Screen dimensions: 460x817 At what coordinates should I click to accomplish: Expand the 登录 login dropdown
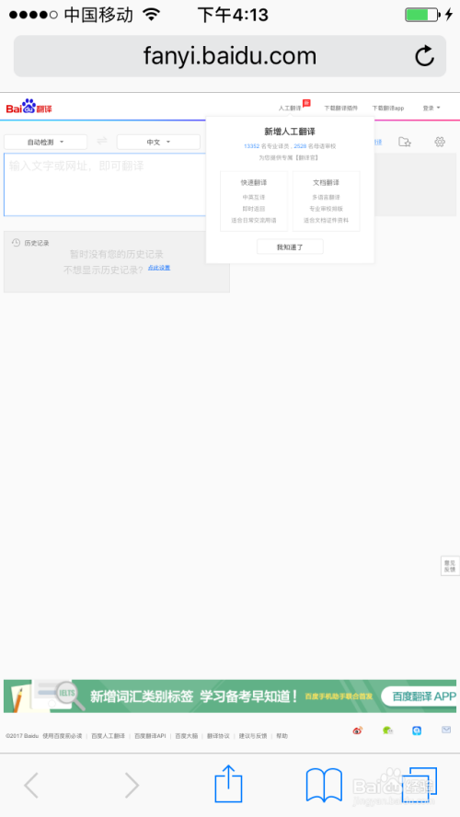(x=431, y=108)
